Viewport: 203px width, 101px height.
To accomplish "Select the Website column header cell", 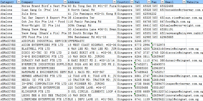I will click(x=195, y=2).
